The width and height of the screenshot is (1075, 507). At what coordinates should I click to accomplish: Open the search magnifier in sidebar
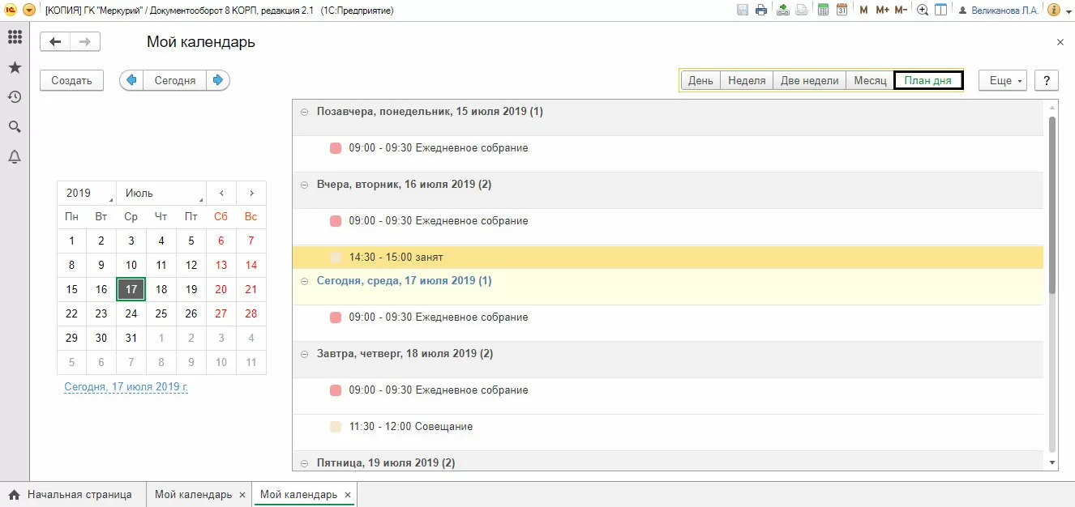(14, 127)
